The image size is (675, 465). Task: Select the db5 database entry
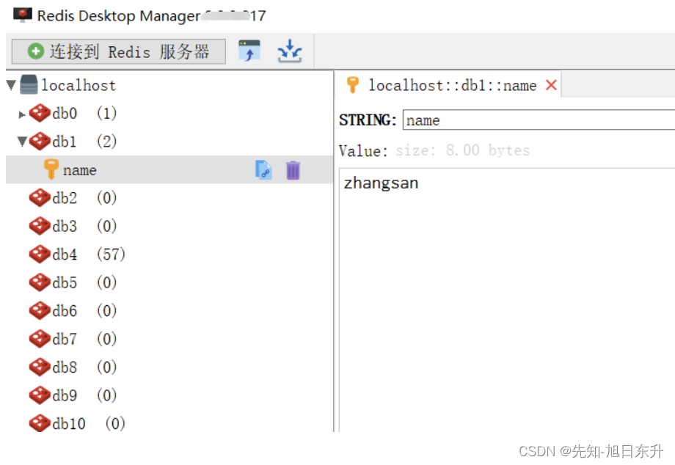[65, 282]
